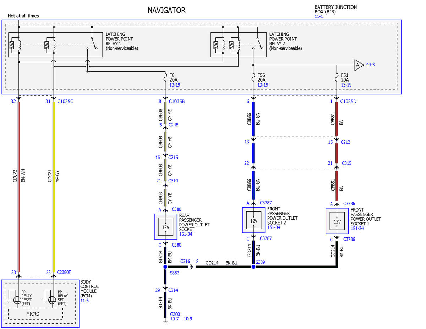Open 151-34 link under Front Passenger Socket 1
The image size is (426, 329).
coord(357,228)
